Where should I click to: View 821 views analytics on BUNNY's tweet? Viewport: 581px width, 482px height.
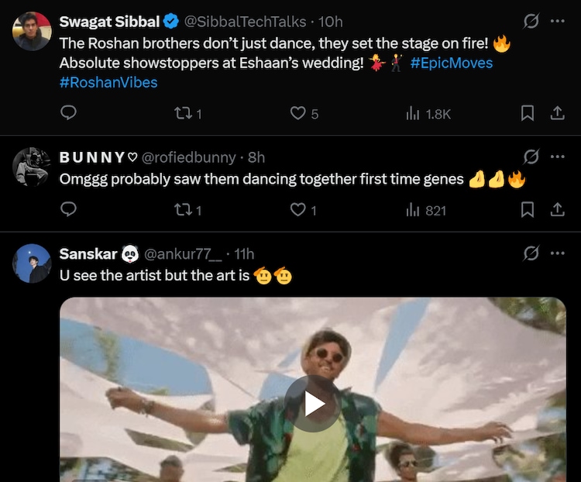click(x=427, y=210)
